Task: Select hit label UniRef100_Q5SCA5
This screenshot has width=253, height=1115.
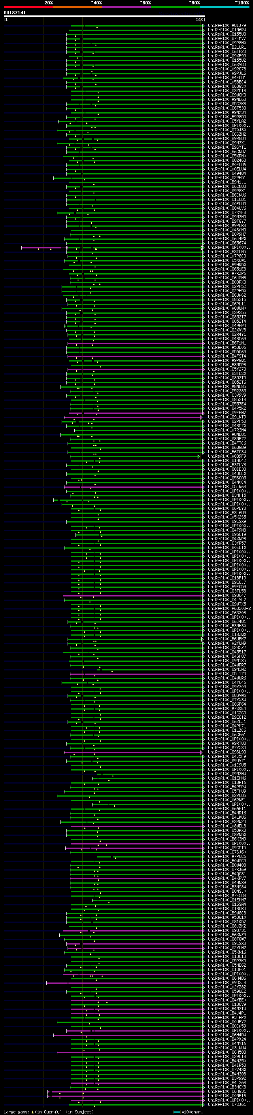Action: (227, 478)
